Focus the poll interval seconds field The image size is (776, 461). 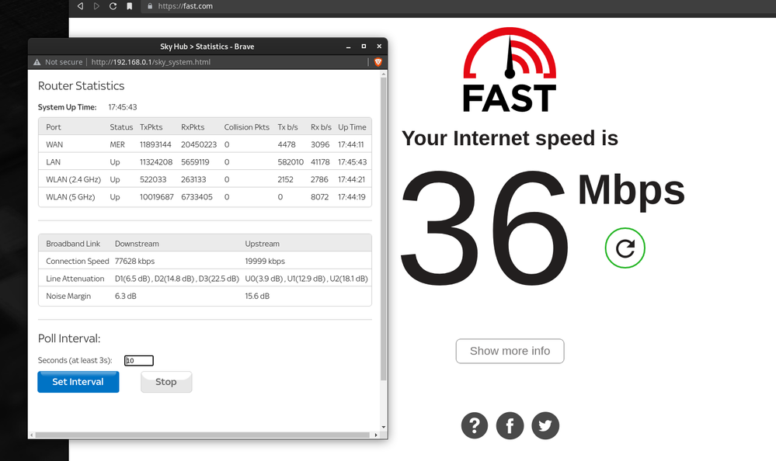point(139,360)
